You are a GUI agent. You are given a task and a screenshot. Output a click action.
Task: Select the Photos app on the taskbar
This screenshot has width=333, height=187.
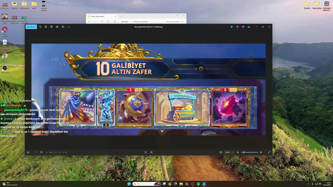tap(204, 184)
